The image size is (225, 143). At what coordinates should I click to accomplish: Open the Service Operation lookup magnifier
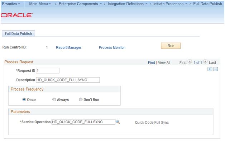[x=118, y=122]
